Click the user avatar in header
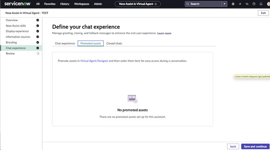Screen dimensions: 270x150 point(269,4)
